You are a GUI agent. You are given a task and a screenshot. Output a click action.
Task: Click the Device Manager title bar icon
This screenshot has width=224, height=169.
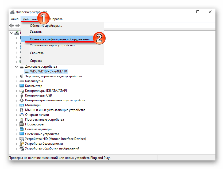(x=12, y=12)
